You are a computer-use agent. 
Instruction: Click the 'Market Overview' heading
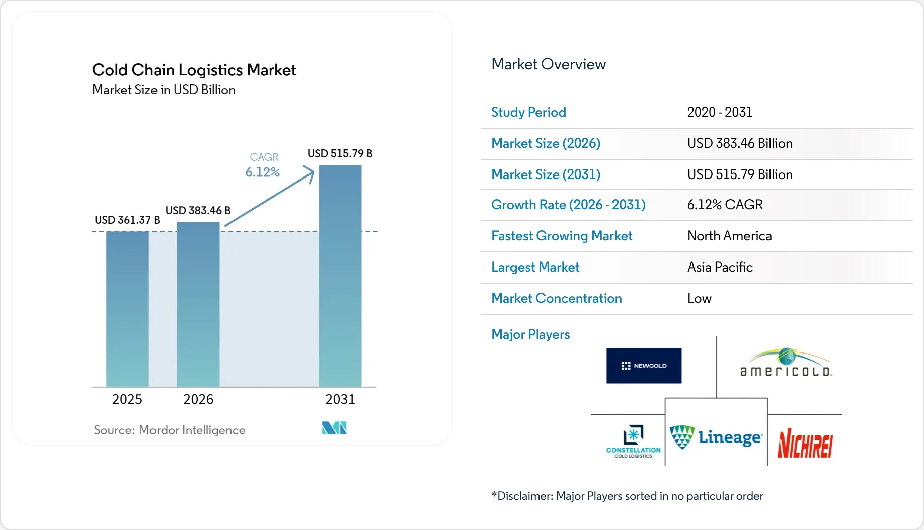click(x=549, y=64)
